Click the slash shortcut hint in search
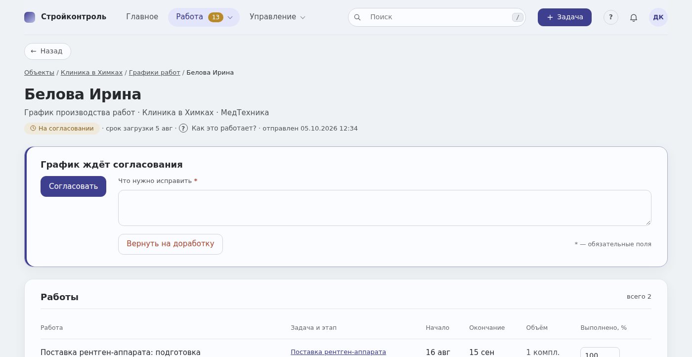This screenshot has width=692, height=357. pos(518,17)
